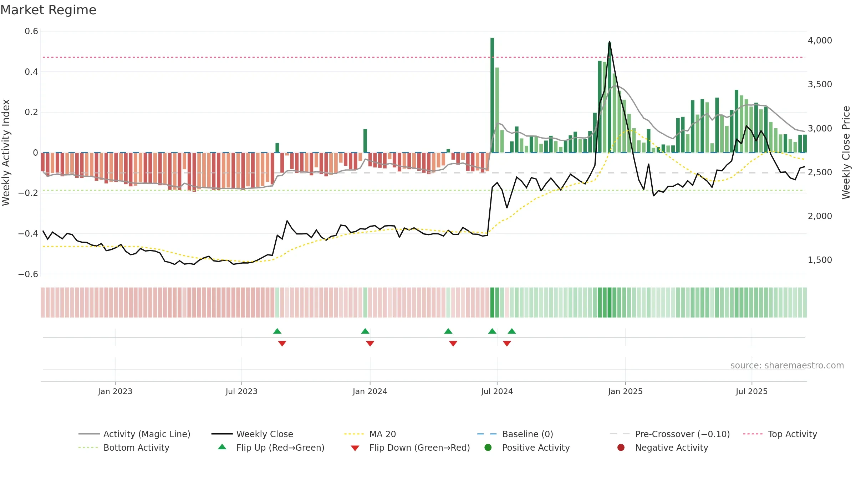Click the green flip-up marker in spring 2024
The height and width of the screenshot is (481, 856).
(448, 331)
